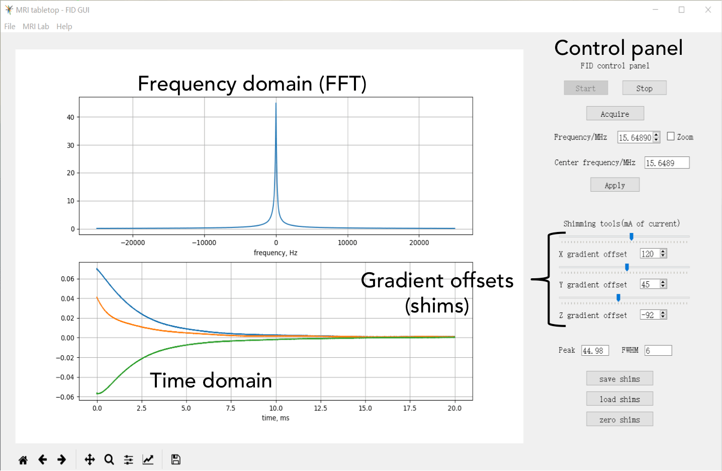Click the save figure disk icon
The height and width of the screenshot is (471, 722).
175,459
